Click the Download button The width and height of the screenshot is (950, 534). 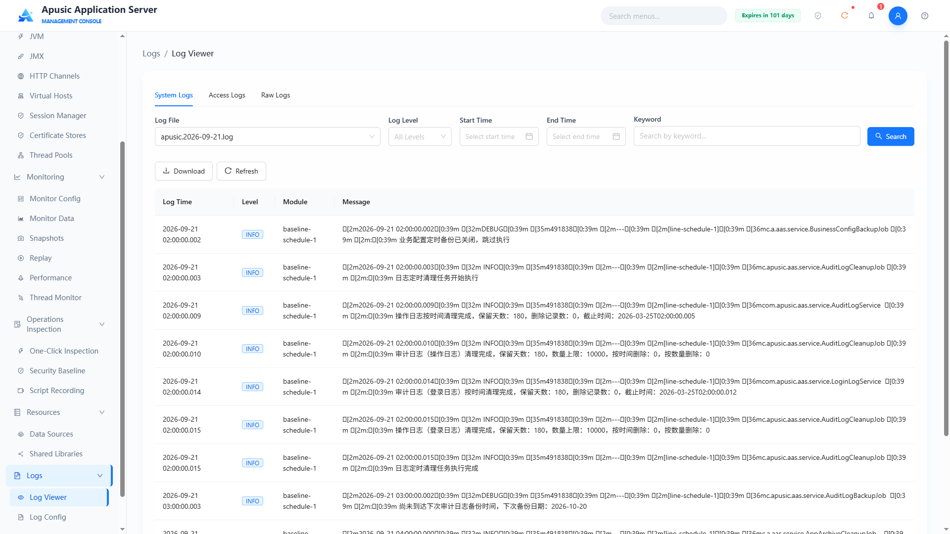[x=184, y=171]
